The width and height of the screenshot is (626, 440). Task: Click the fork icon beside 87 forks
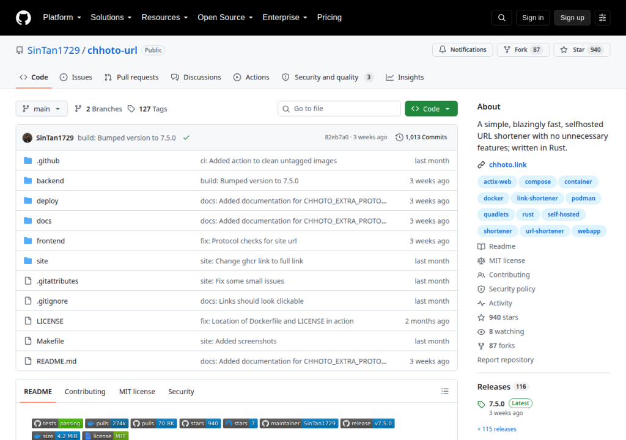481,346
